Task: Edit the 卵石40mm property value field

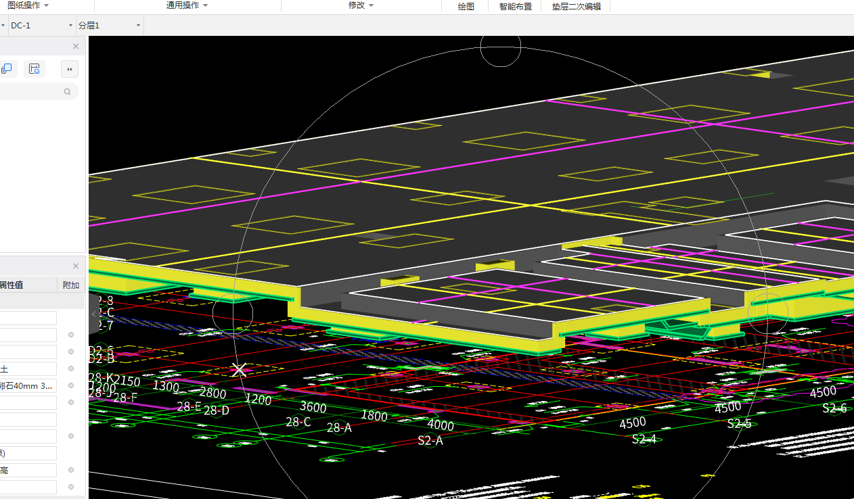Action: [28, 385]
